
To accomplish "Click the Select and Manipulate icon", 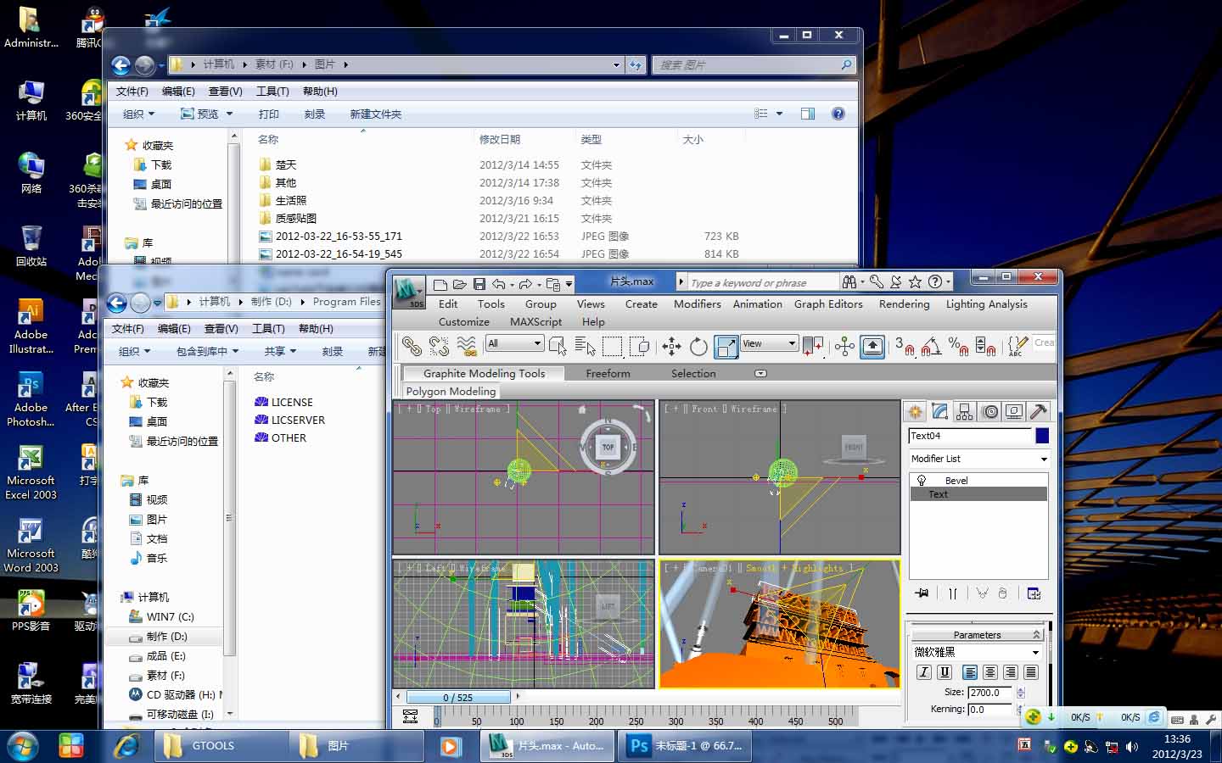I will pos(844,346).
